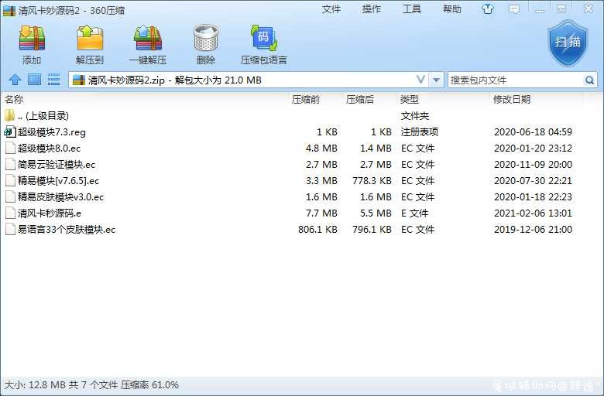
Task: Click the archive icon in the address bar
Action: 78,80
